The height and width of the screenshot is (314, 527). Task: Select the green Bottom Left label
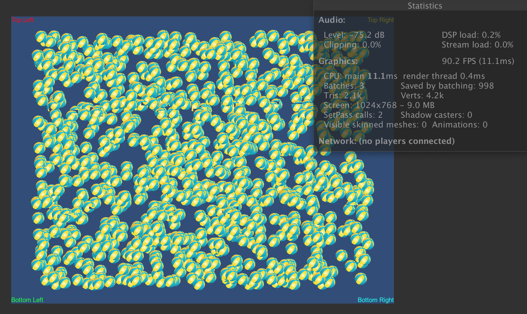27,300
